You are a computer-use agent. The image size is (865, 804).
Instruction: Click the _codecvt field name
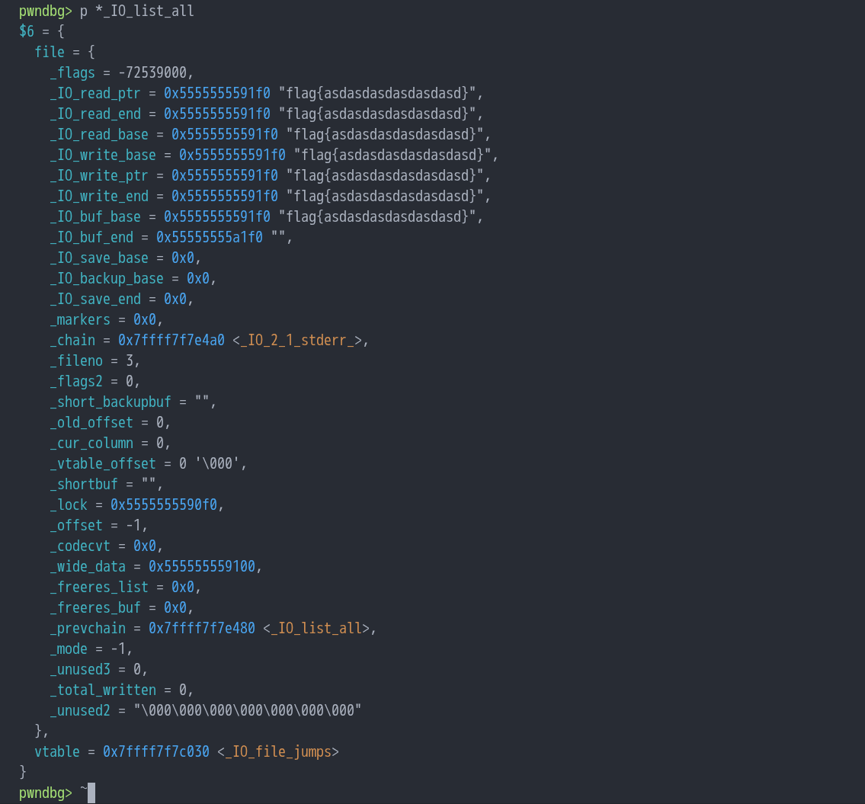(80, 546)
